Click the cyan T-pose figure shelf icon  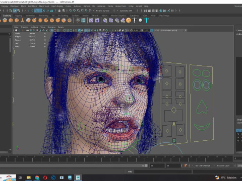pyautogui.click(x=146, y=21)
